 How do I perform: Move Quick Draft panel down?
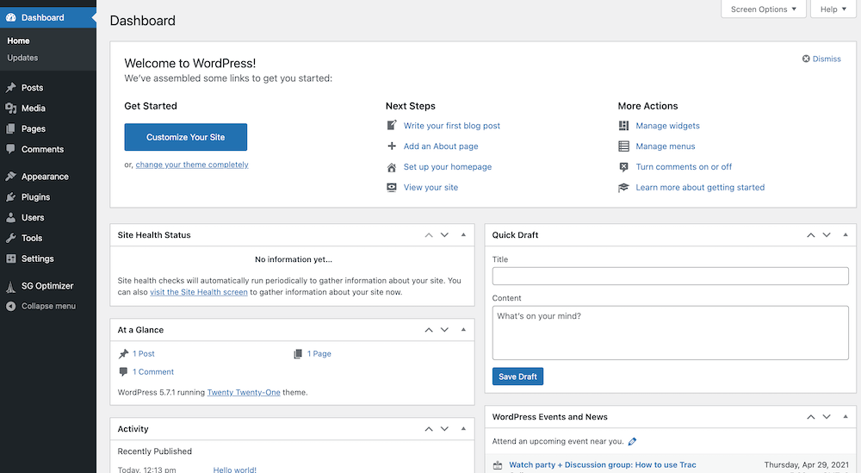[x=827, y=235]
